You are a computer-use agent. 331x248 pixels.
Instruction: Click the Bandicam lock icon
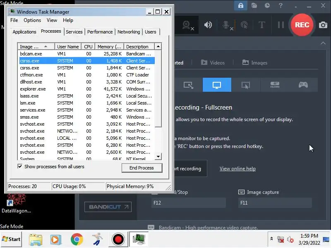coord(241,5)
